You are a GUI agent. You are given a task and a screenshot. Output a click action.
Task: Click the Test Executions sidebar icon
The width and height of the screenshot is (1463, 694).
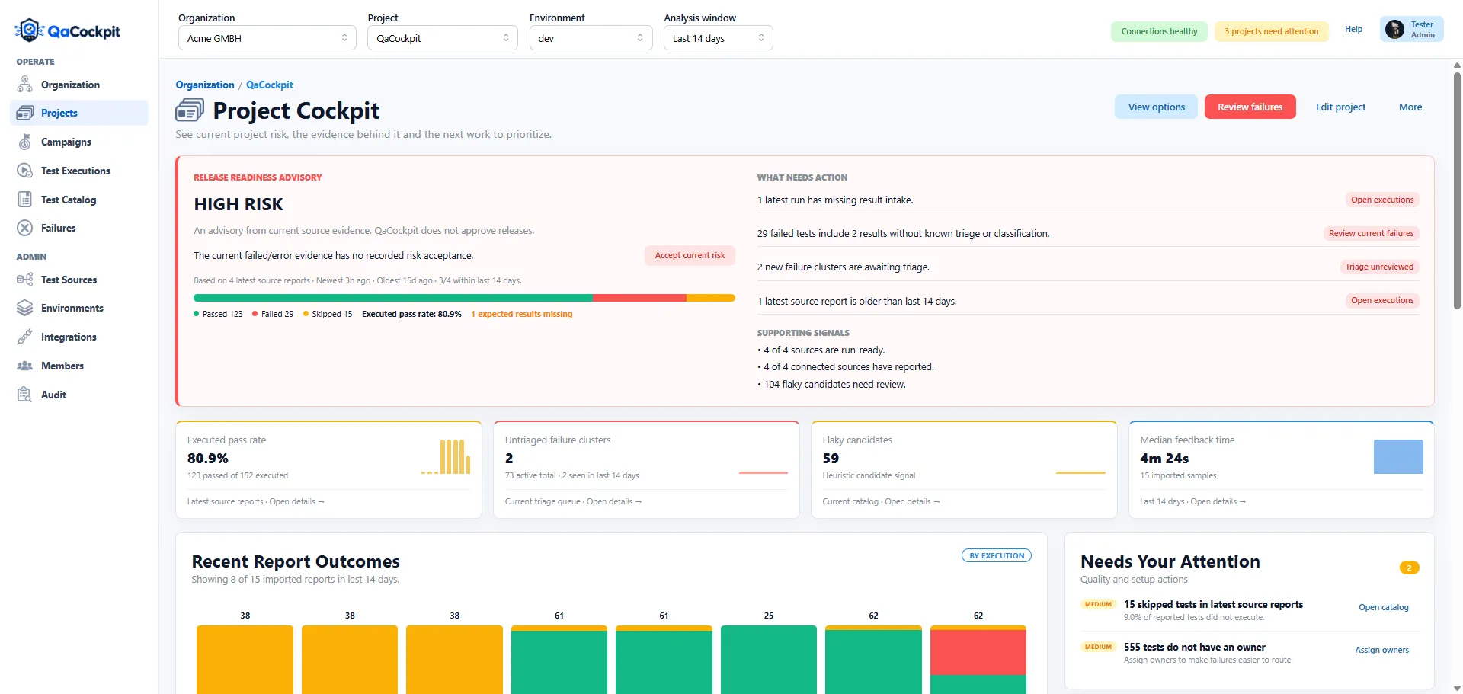[25, 171]
